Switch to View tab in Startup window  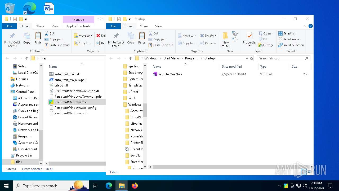pos(159,26)
